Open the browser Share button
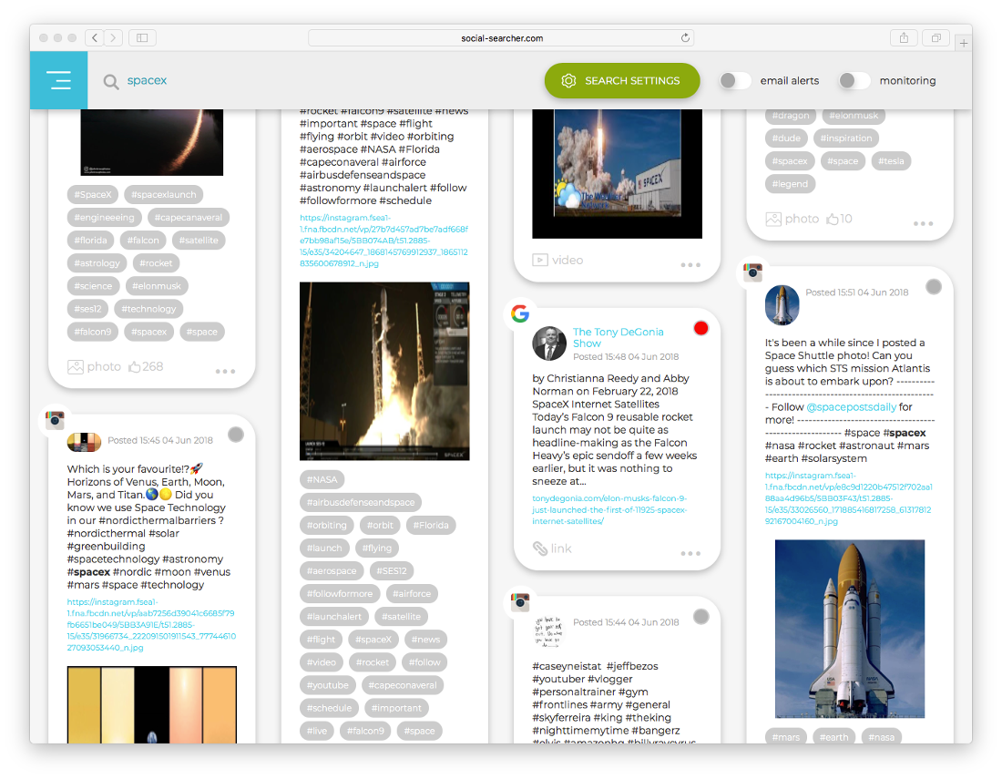This screenshot has width=1002, height=779. pos(904,37)
